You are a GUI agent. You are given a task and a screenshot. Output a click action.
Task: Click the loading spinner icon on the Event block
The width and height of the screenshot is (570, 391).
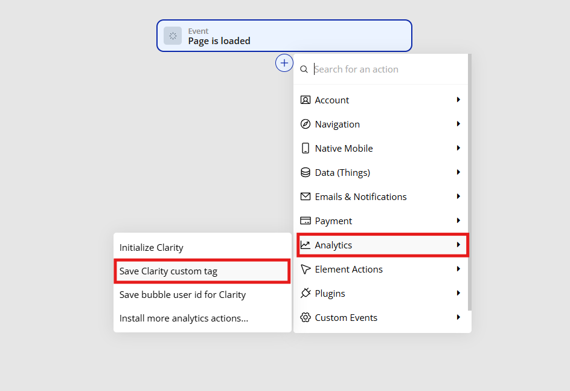tap(173, 36)
